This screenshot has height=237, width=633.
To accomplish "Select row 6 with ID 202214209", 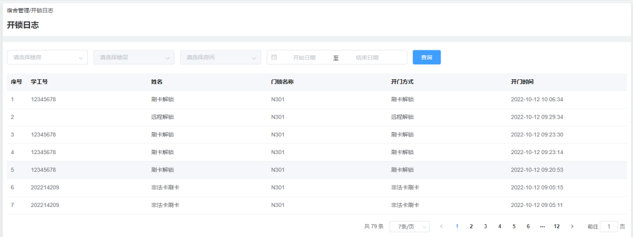I will click(316, 187).
